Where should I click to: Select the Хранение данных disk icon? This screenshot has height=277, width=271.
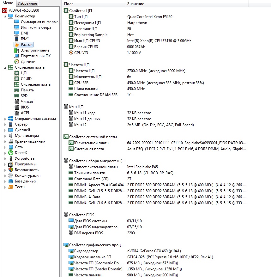pos(11,141)
